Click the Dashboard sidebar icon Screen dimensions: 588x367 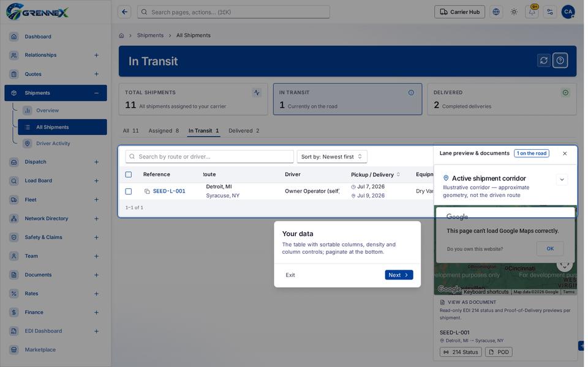point(14,37)
